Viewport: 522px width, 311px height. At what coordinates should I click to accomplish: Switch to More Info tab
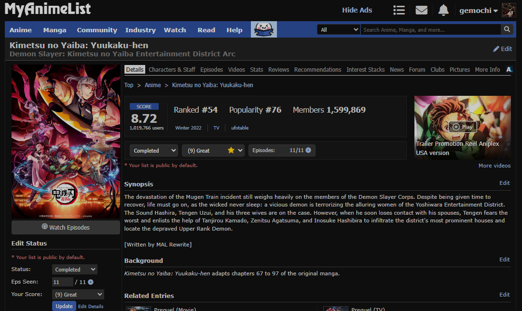pos(487,69)
